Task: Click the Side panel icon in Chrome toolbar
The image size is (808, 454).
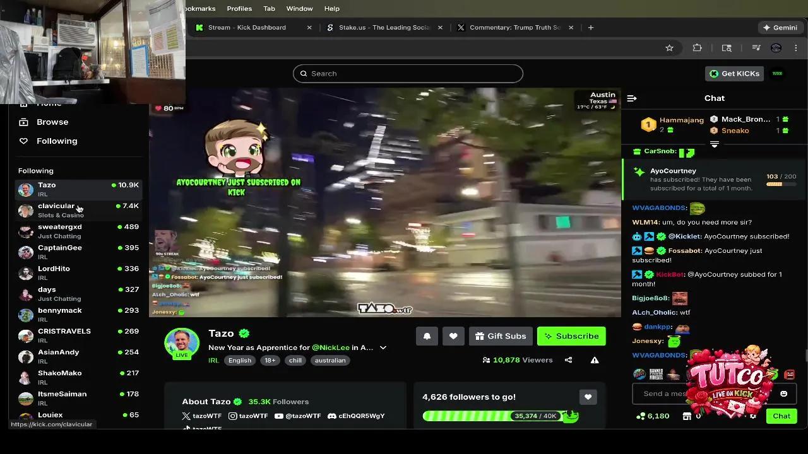Action: coord(727,48)
